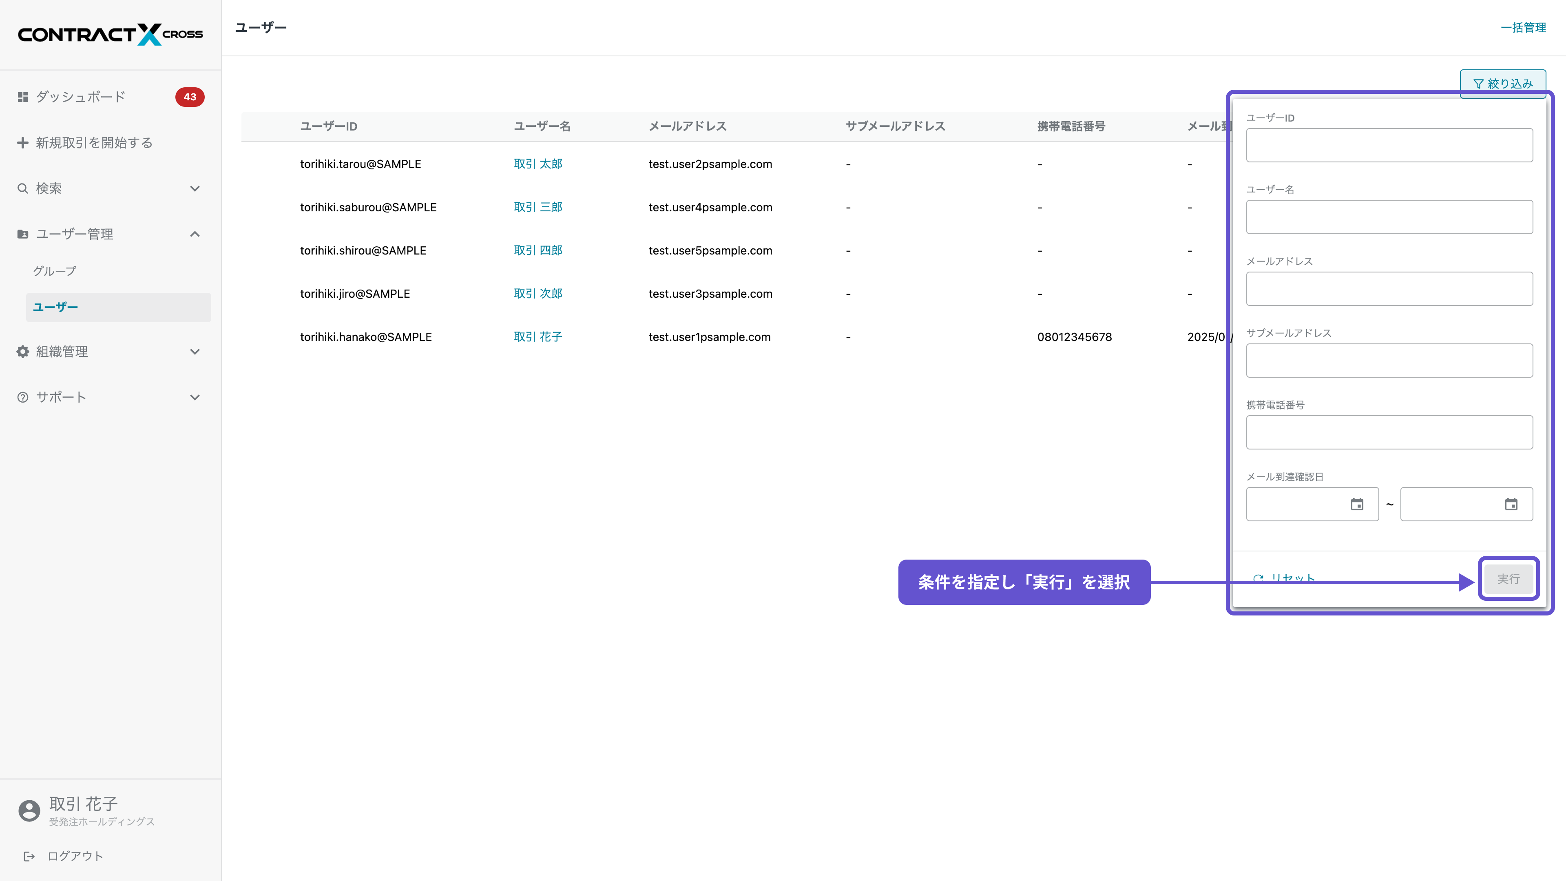The image size is (1566, 881).
Task: Collapse the ユーザー管理 section chevron
Action: click(x=195, y=234)
